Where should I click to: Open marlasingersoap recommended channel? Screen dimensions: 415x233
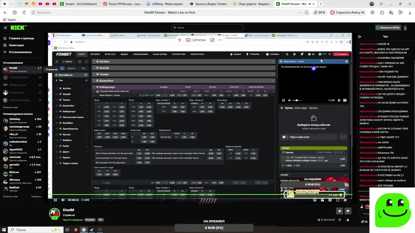point(22,128)
